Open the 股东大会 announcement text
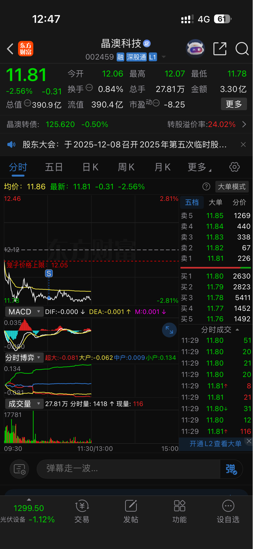Viewport: 253px width, 549px height. [x=124, y=144]
